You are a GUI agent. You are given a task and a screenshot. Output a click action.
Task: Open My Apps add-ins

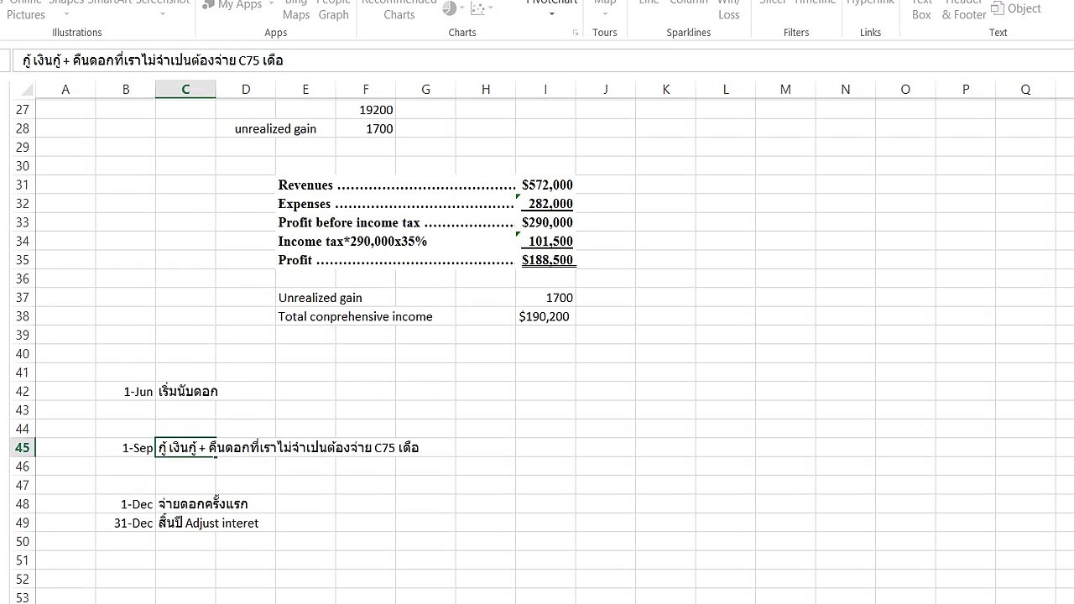[x=239, y=5]
